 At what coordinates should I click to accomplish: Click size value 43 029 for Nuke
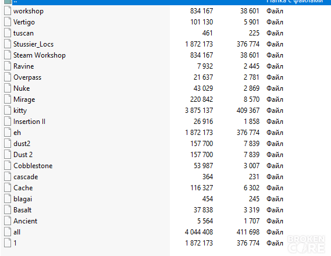tap(203, 88)
